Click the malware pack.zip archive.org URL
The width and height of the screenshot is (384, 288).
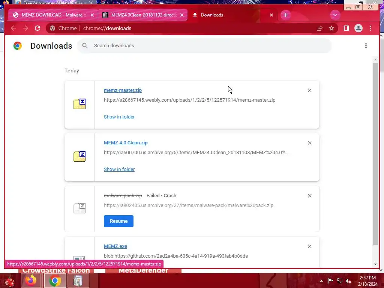pos(189,205)
